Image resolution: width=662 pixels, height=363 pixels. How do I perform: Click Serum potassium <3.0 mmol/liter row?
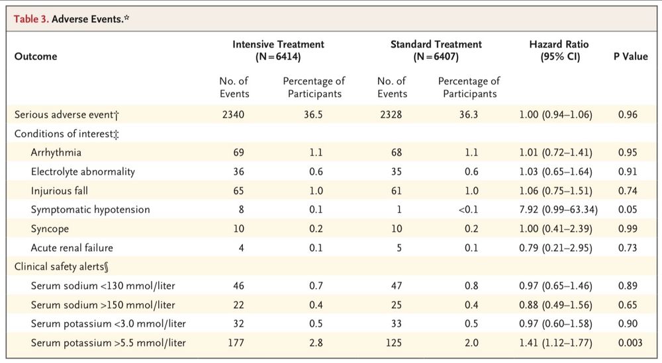(x=331, y=324)
